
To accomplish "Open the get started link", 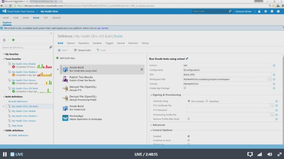I will click(103, 28).
